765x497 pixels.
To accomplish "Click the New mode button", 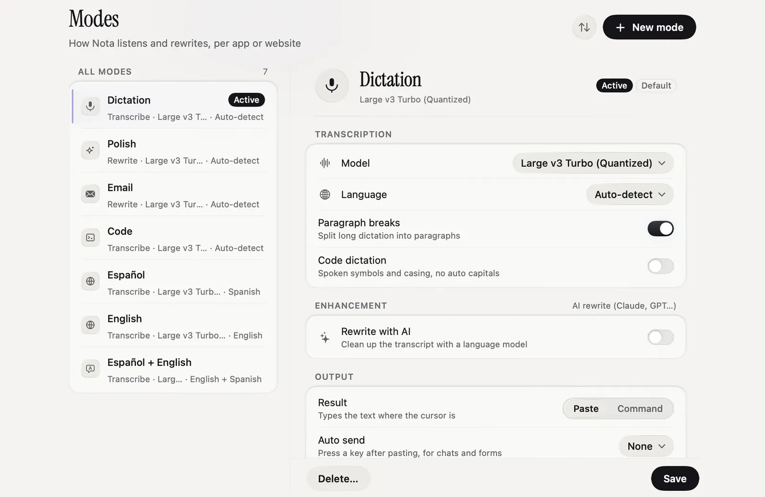I will (x=649, y=27).
